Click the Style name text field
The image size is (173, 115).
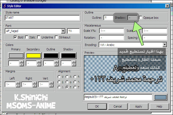coord(42,18)
